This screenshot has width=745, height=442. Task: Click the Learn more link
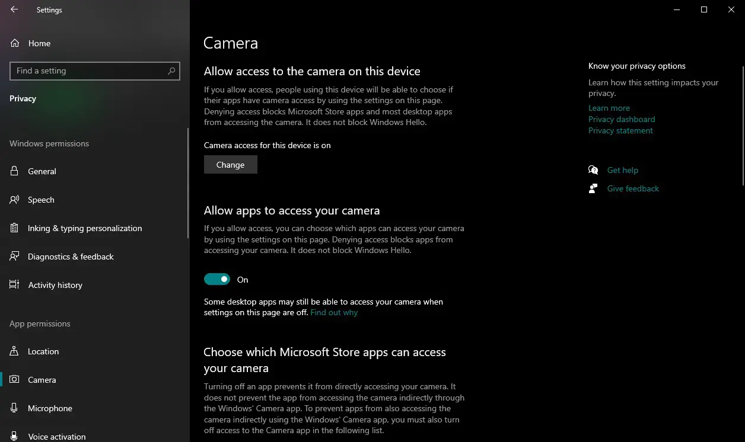pos(609,108)
